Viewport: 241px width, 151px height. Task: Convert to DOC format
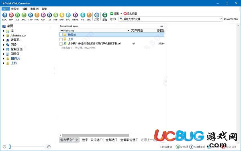pos(5,16)
